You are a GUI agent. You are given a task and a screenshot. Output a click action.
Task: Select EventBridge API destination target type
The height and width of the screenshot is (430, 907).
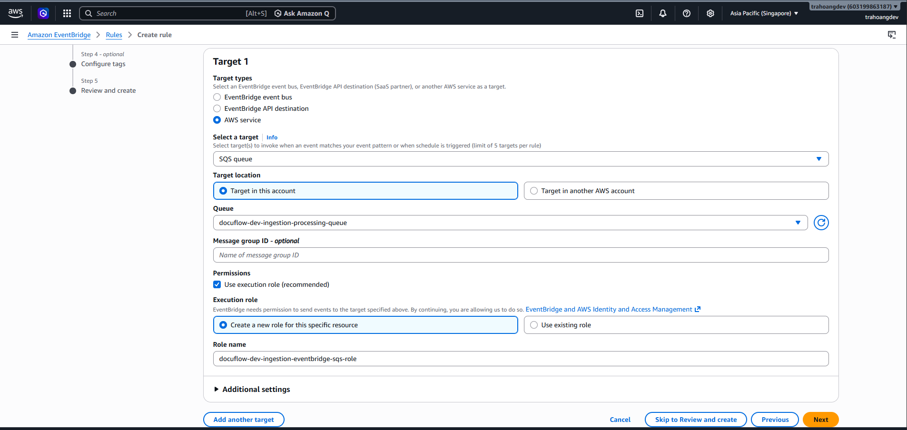(x=217, y=108)
